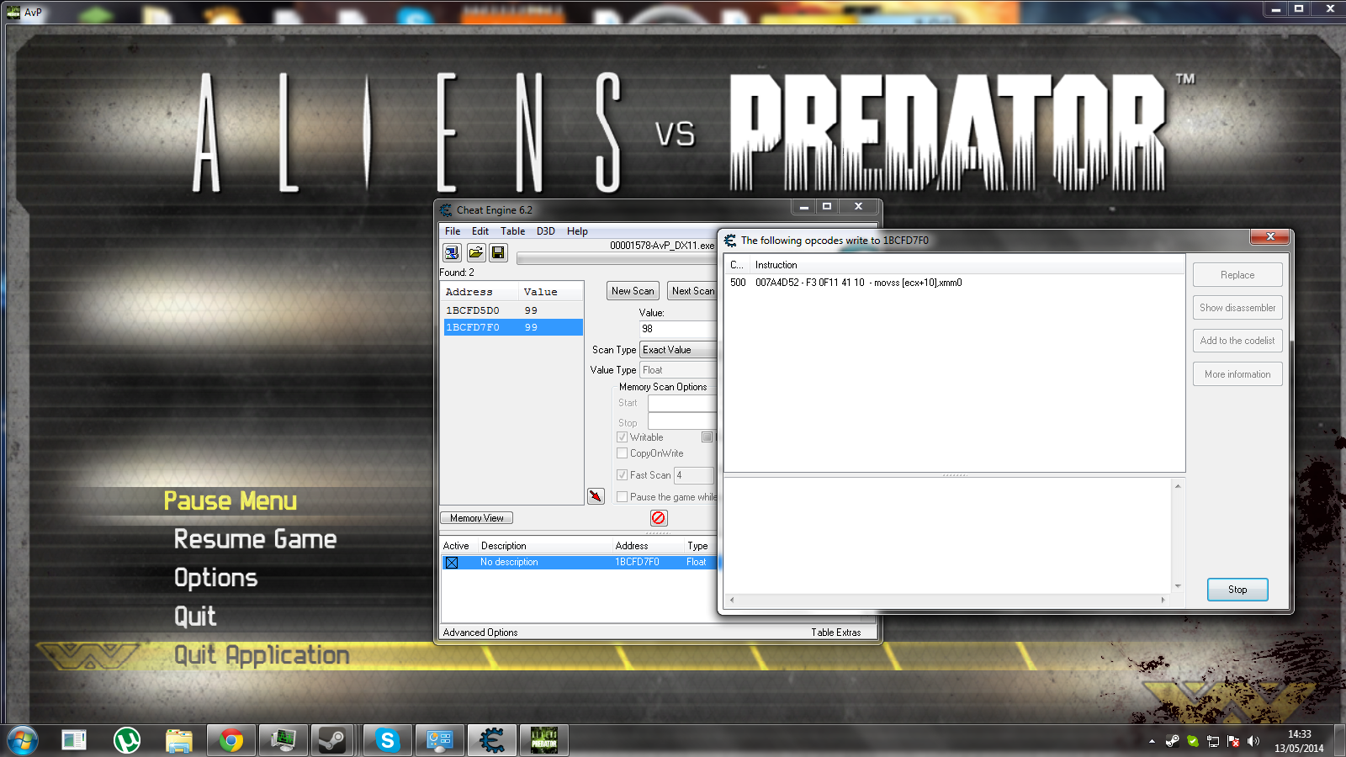The image size is (1346, 757).
Task: Show hidden system tray icons
Action: pyautogui.click(x=1152, y=741)
